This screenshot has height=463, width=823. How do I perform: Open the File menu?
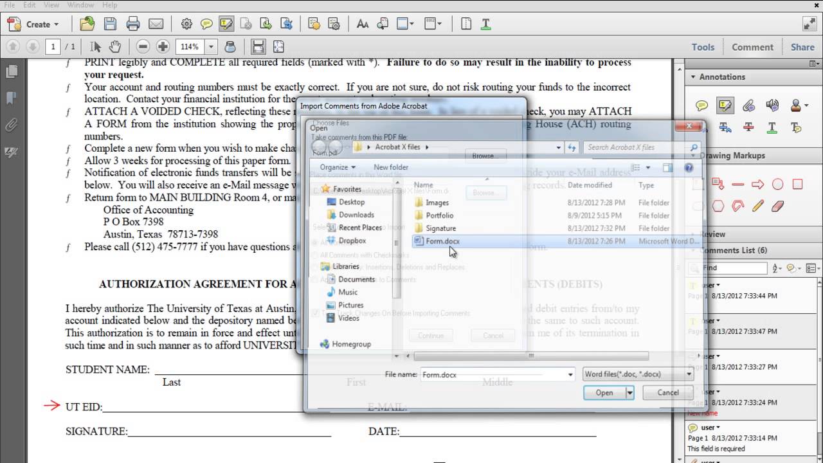pos(10,5)
